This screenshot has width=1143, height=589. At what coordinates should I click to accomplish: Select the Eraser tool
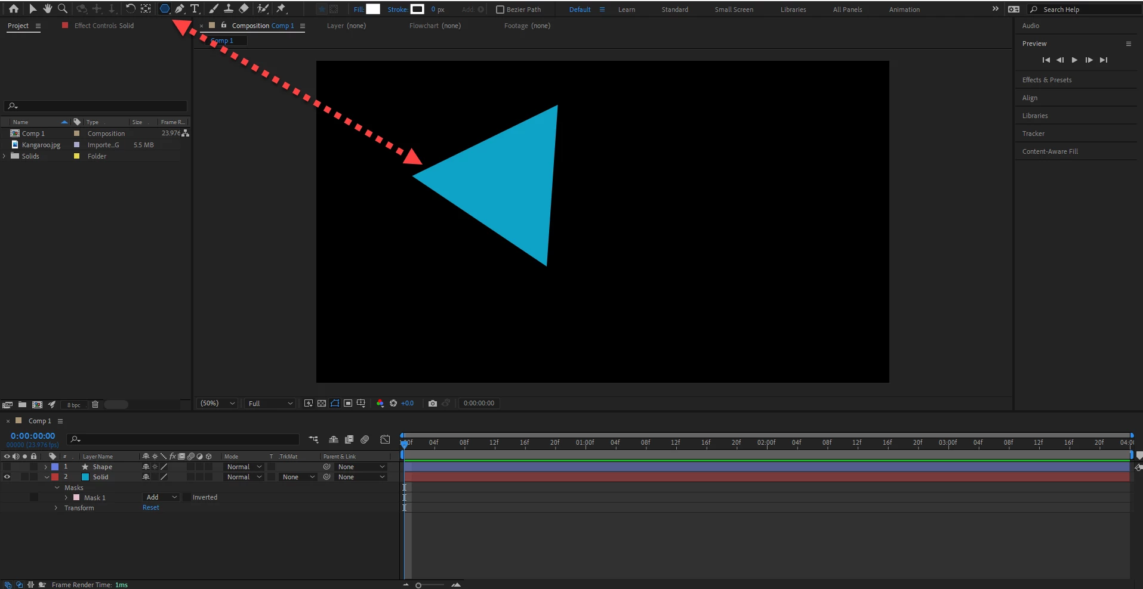[244, 9]
